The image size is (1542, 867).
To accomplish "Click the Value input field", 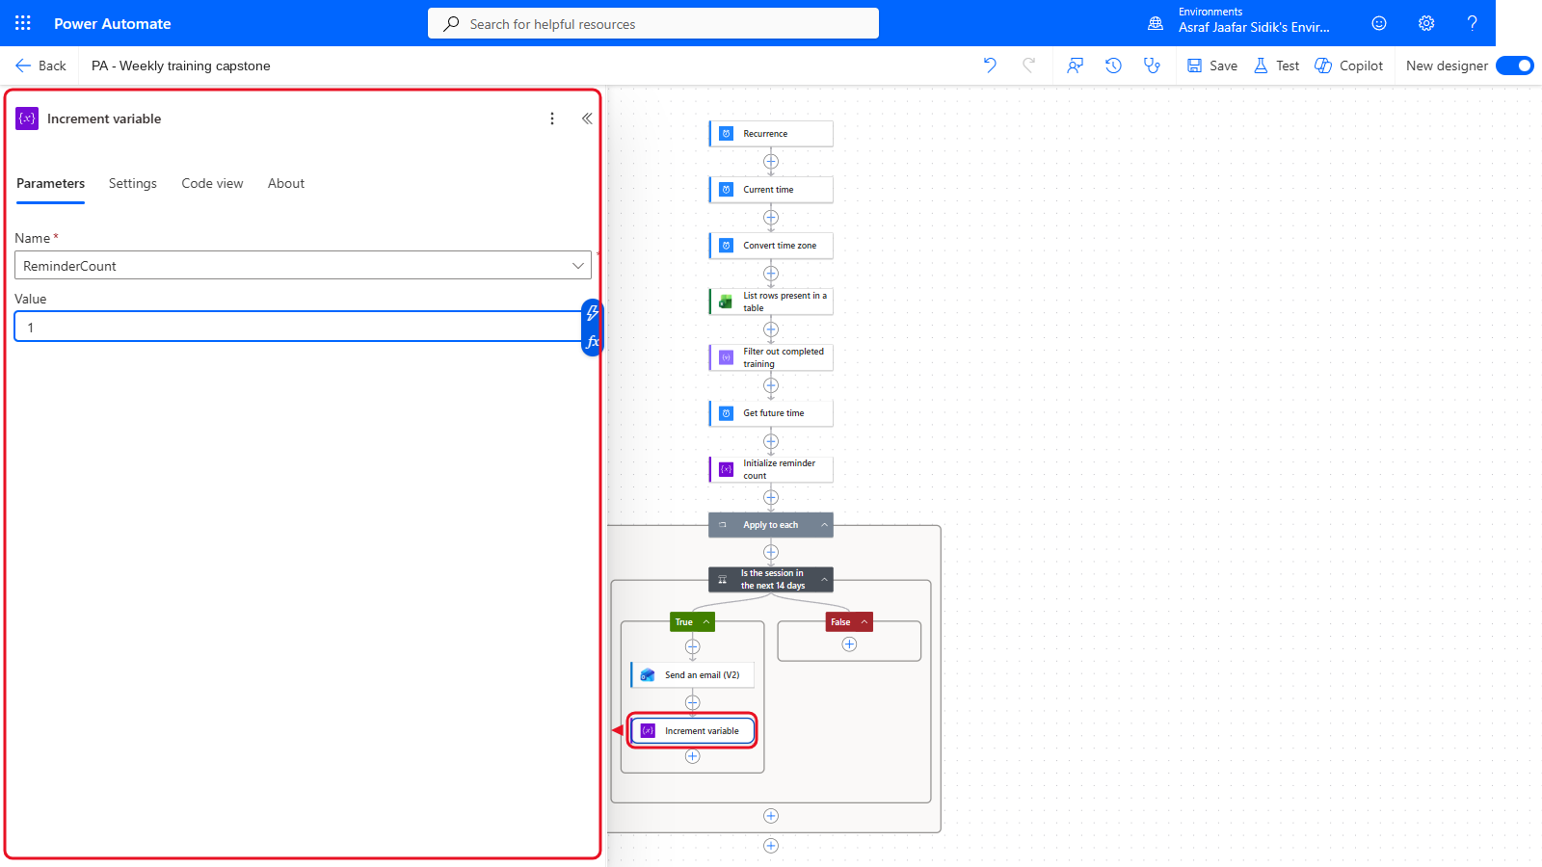I will point(298,327).
